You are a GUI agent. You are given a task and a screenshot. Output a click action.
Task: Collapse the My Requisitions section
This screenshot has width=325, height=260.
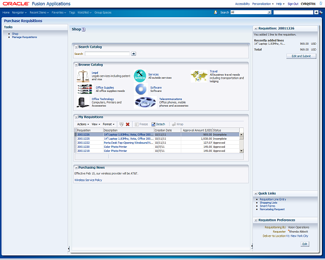[76, 117]
